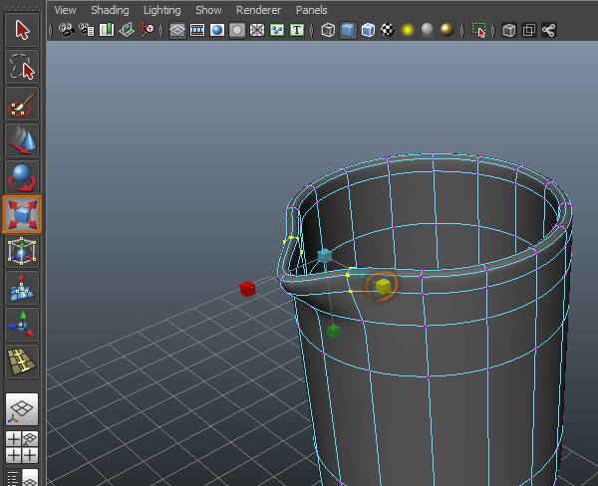Open the View menu
Viewport: 598px width, 486px height.
65,10
